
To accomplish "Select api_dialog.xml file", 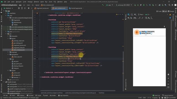I will 17,43.
